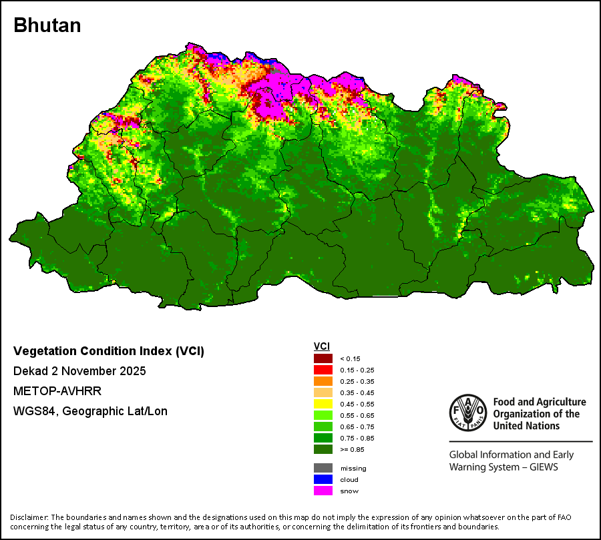Select the blue cloud legend swatch

pos(323,479)
